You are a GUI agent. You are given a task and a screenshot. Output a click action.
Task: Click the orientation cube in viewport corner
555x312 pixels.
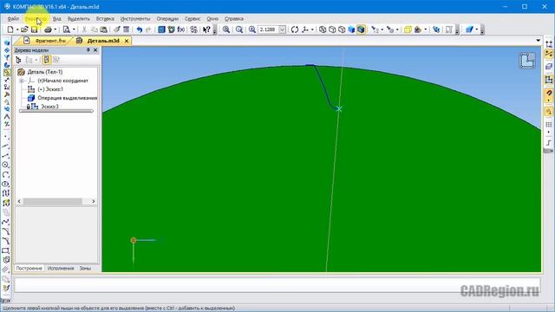click(x=527, y=61)
